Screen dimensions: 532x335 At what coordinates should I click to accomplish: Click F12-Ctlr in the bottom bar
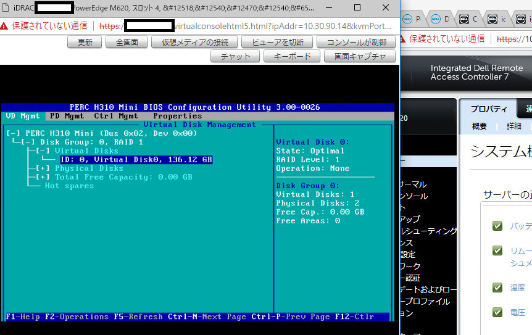[x=354, y=316]
